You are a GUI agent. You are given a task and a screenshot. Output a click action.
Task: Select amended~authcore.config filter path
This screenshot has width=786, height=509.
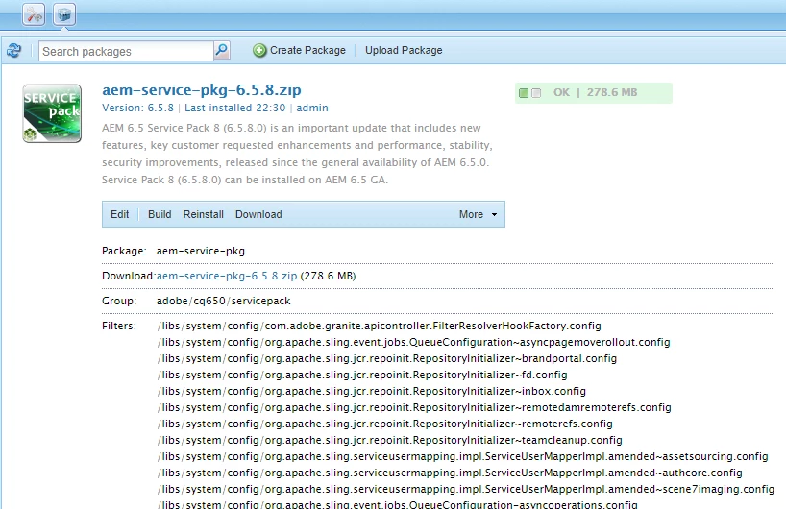[x=450, y=473]
